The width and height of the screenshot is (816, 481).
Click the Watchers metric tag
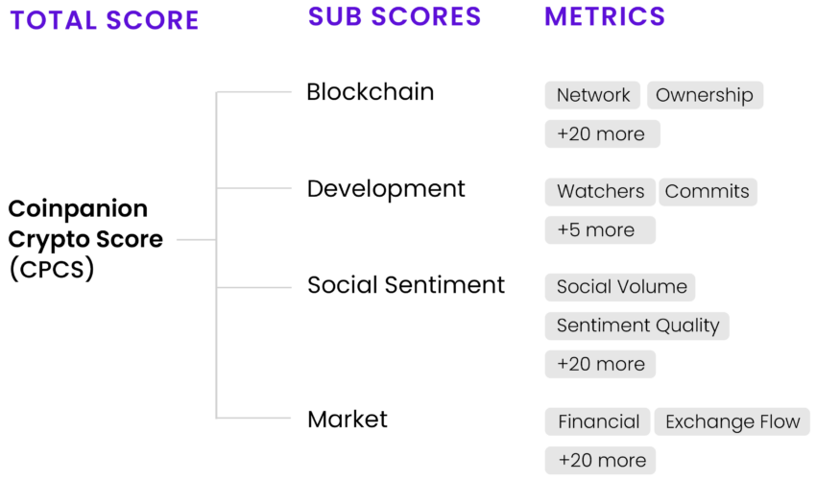tap(600, 192)
